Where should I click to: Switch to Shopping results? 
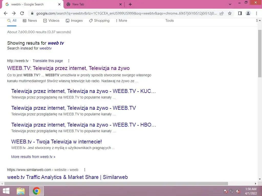[x=99, y=21]
